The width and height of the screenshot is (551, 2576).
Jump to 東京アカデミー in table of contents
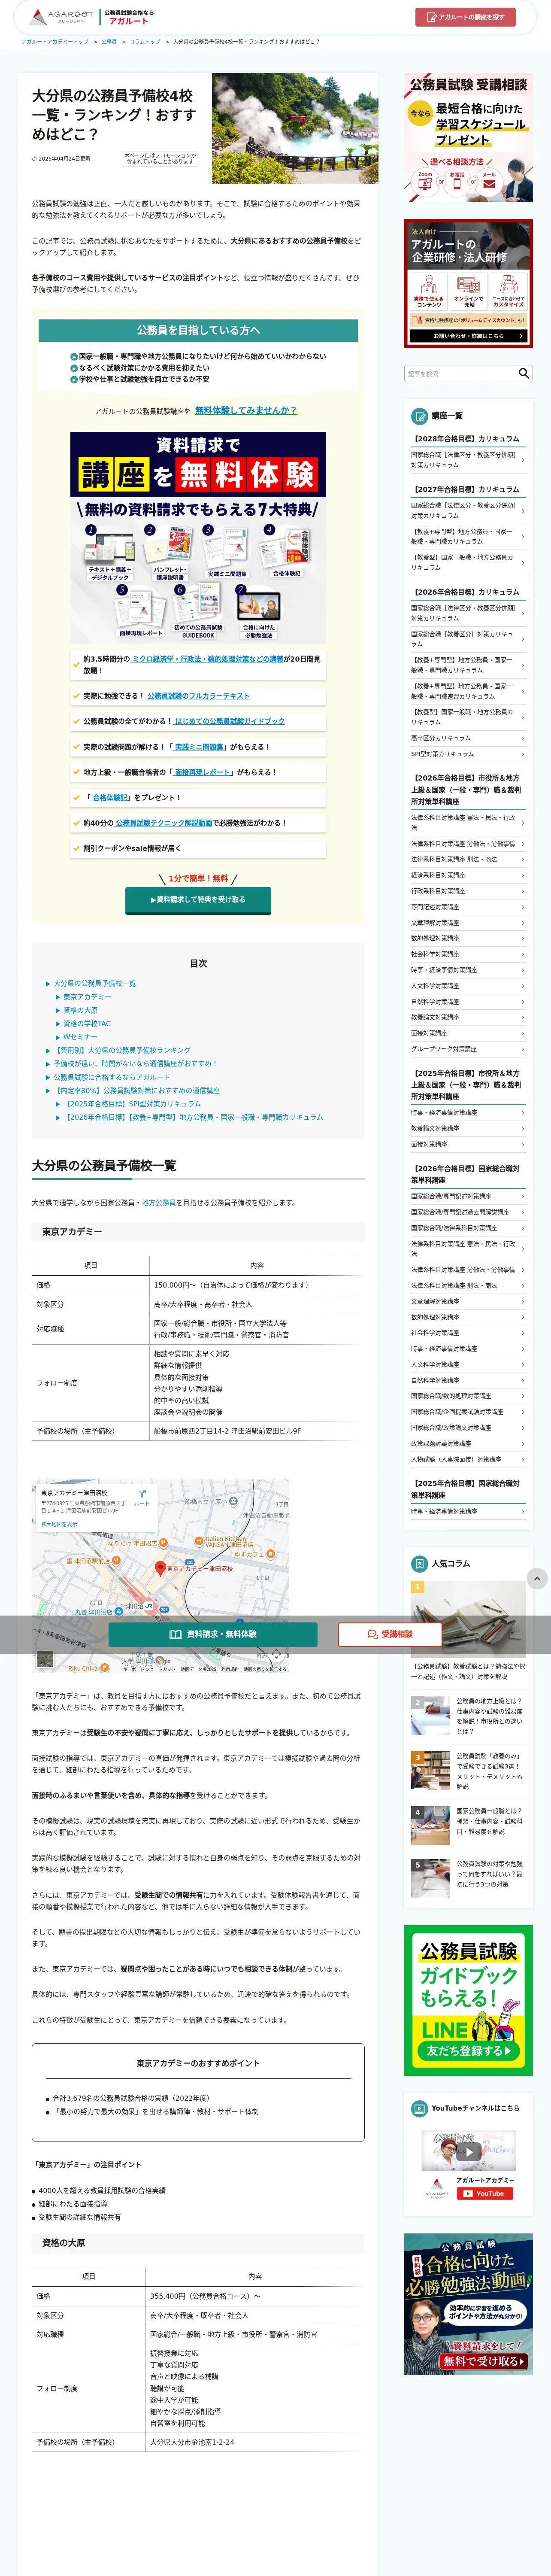(x=87, y=997)
